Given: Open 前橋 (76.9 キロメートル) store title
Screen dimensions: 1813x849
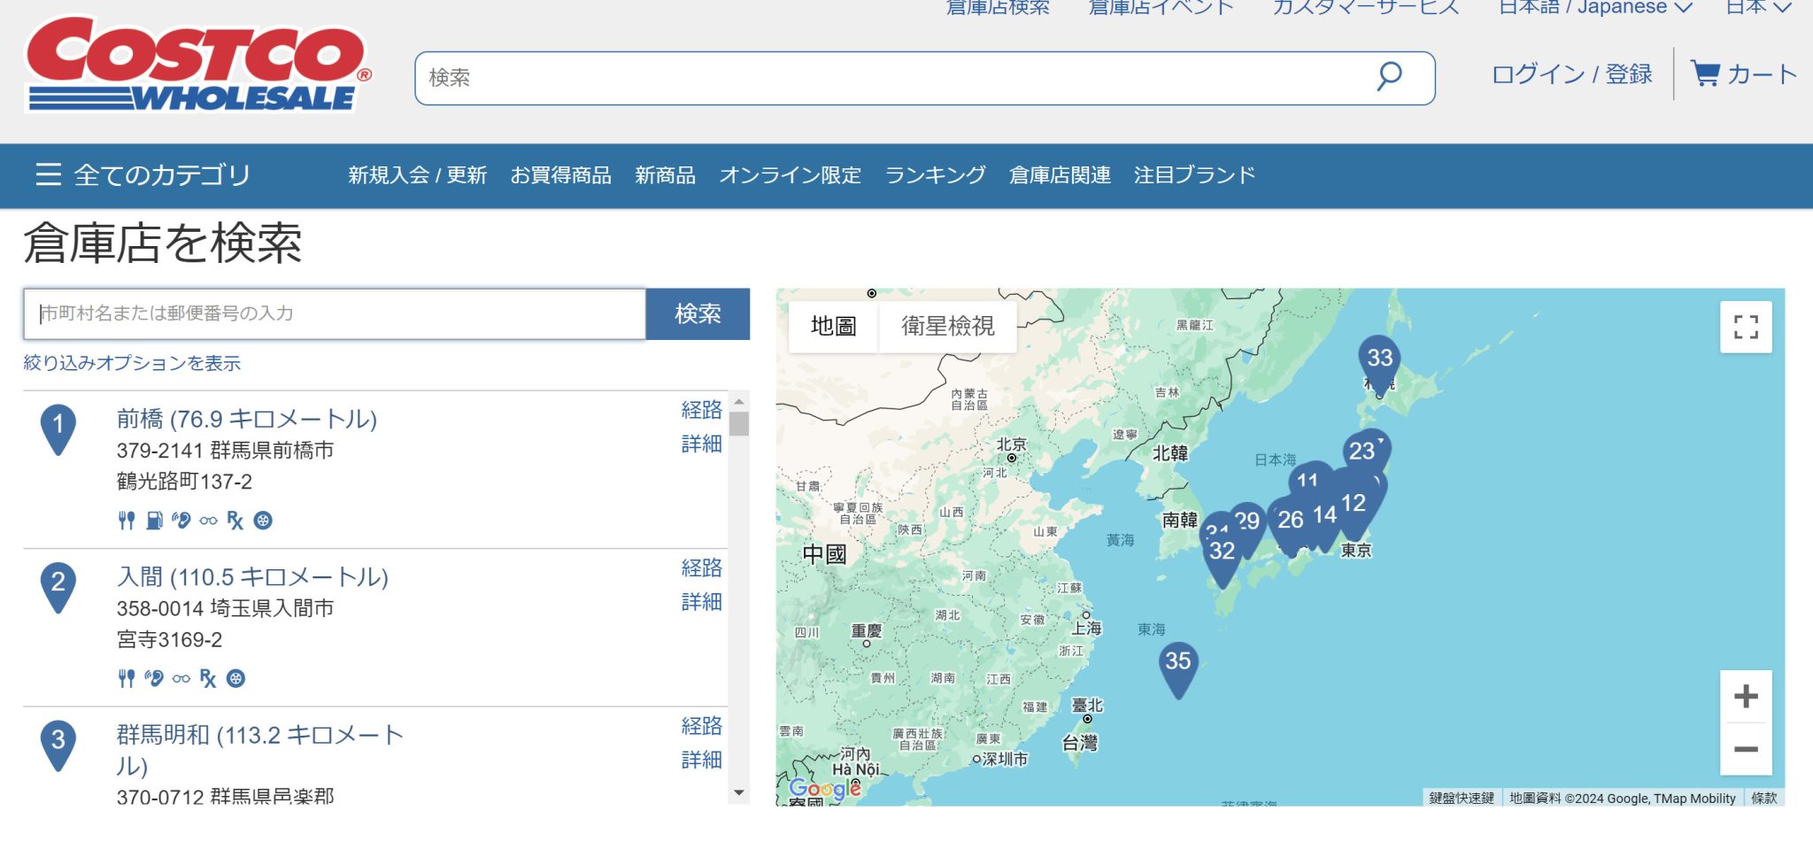Looking at the screenshot, I should (x=247, y=419).
